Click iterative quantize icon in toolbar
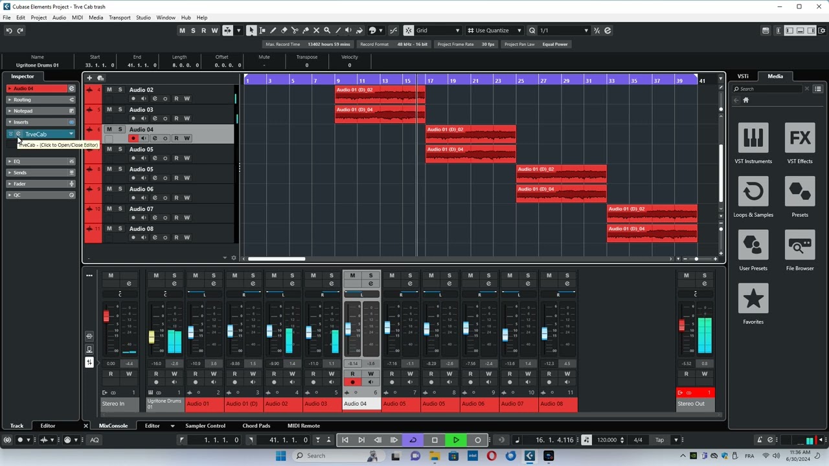 (596, 30)
